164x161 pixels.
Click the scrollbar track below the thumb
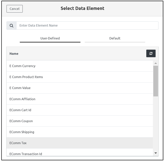coord(156,124)
